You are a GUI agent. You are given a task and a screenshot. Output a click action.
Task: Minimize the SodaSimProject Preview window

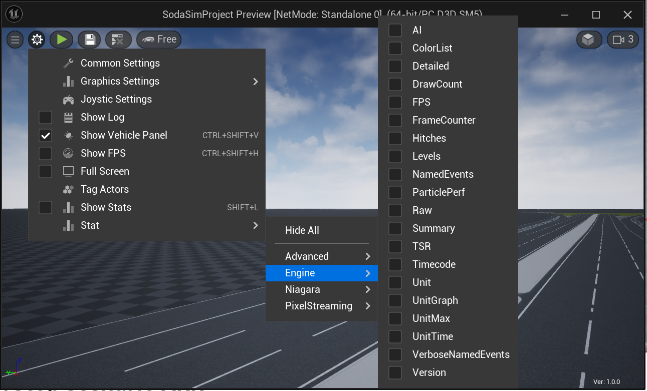point(565,15)
